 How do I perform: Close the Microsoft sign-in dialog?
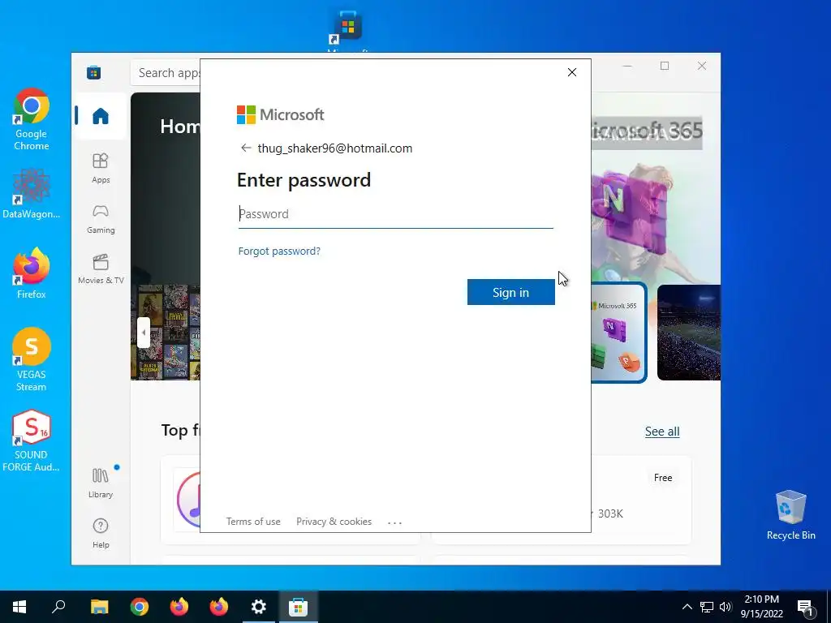[x=572, y=72]
